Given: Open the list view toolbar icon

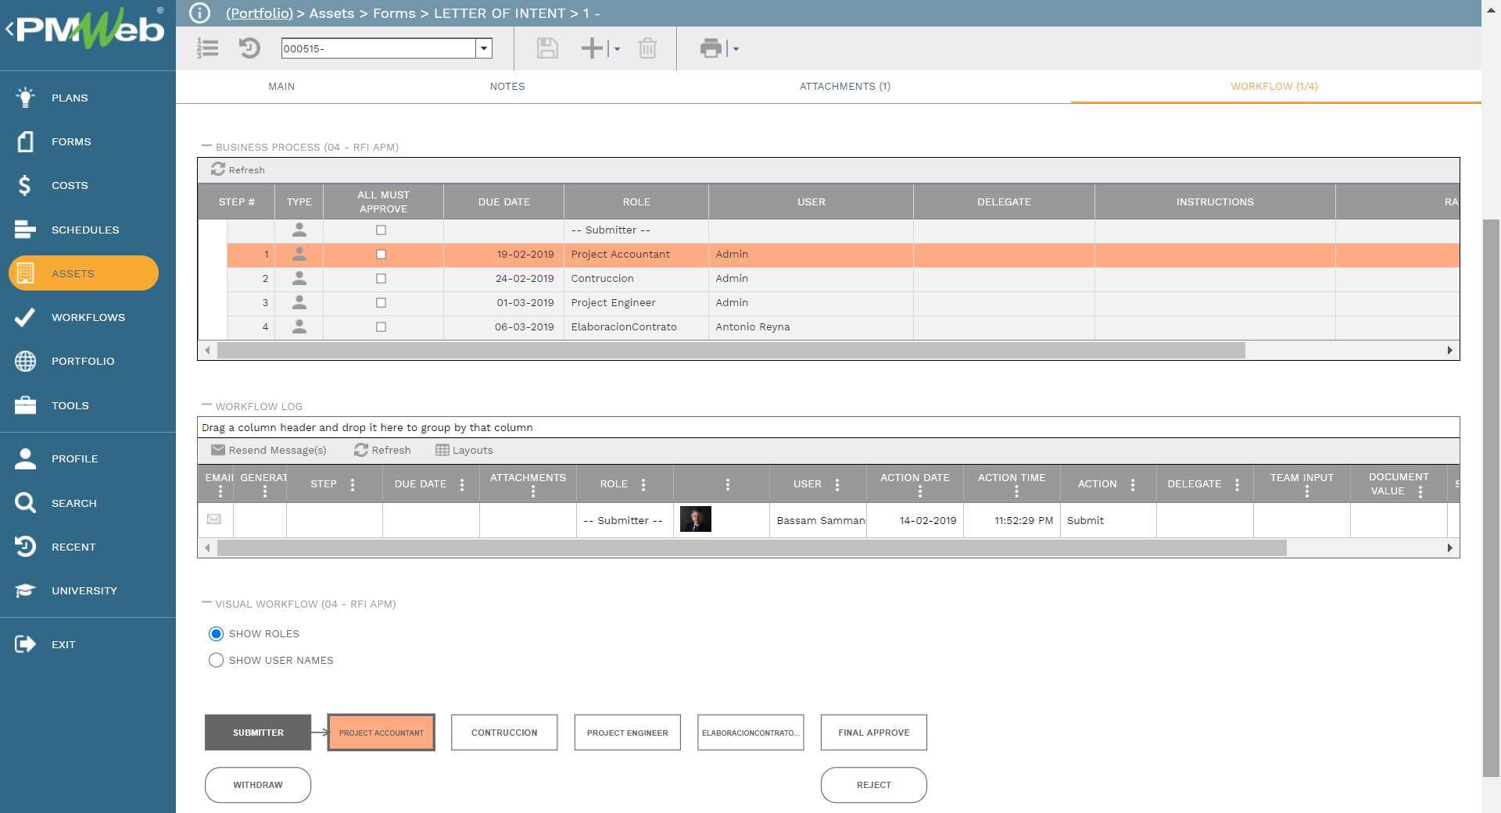Looking at the screenshot, I should click(207, 48).
